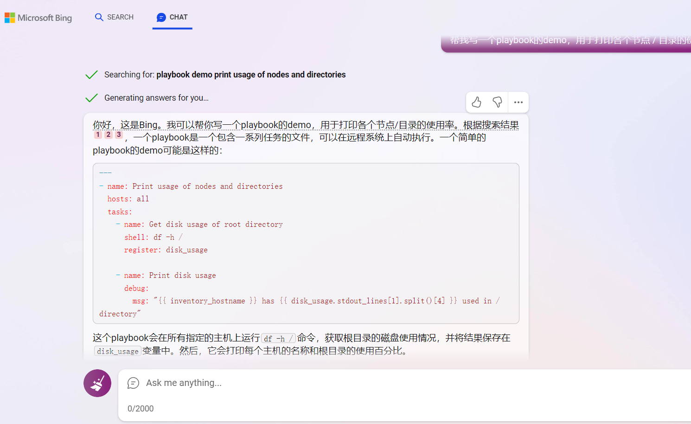This screenshot has height=424, width=691.
Task: Open the three-dot more options menu
Action: click(x=518, y=103)
